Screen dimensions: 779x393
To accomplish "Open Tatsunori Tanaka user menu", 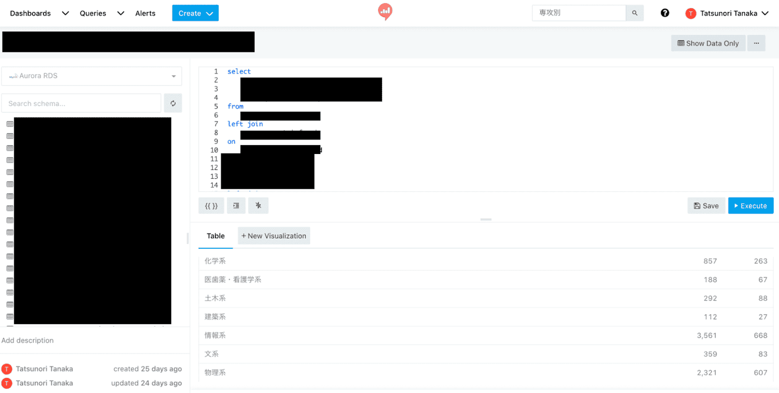I will pos(727,13).
